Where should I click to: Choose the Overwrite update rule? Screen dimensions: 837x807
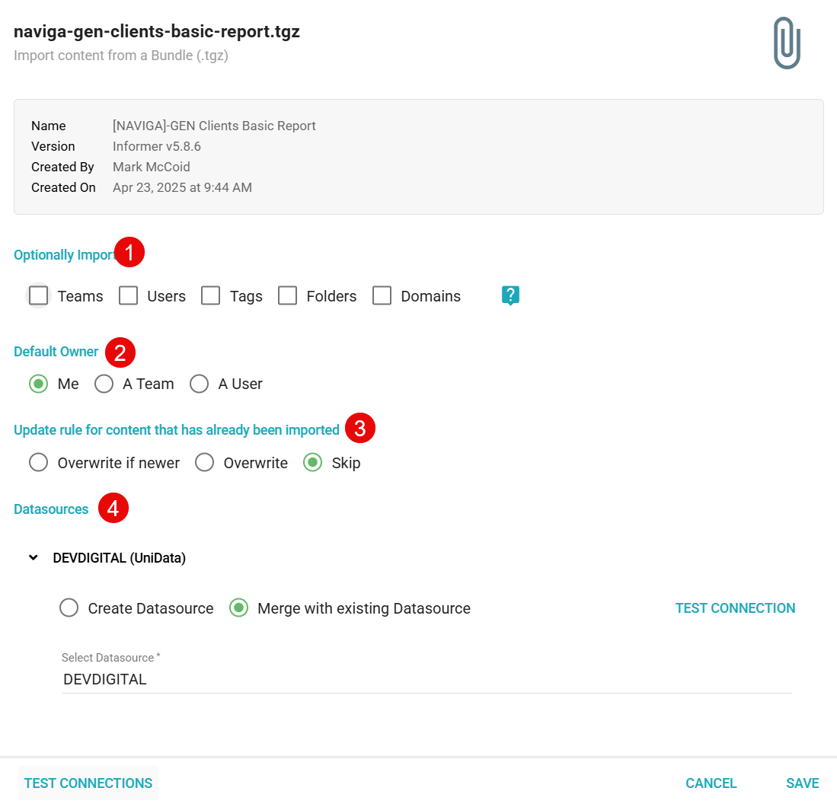pyautogui.click(x=204, y=462)
